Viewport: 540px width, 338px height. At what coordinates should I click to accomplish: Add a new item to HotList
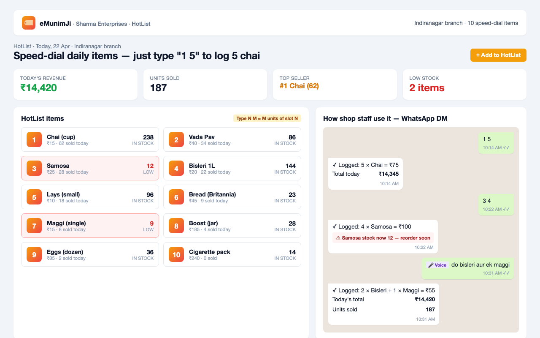(498, 55)
